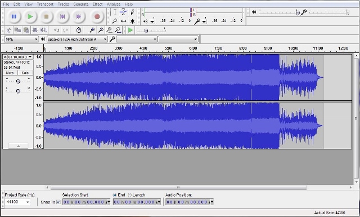The height and width of the screenshot is (217, 360).
Task: Enable the Snap To checkbox
Action: click(x=58, y=202)
